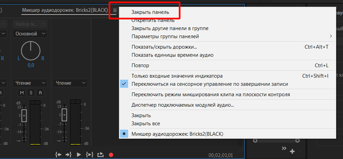343x159 pixels.
Task: Toggle 'Переключиться на сенсорное управление по завершении записи'
Action: pyautogui.click(x=210, y=84)
